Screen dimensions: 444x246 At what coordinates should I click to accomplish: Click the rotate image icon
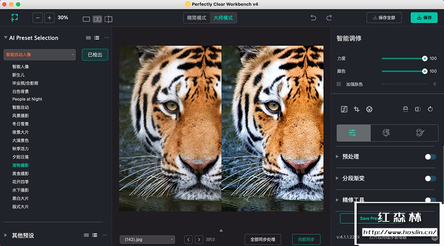point(430,109)
